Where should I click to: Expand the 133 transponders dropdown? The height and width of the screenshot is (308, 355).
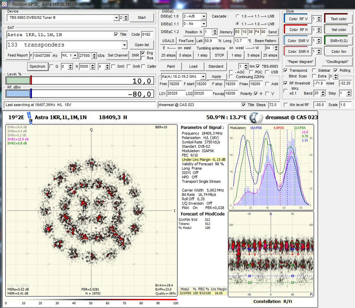[x=124, y=45]
